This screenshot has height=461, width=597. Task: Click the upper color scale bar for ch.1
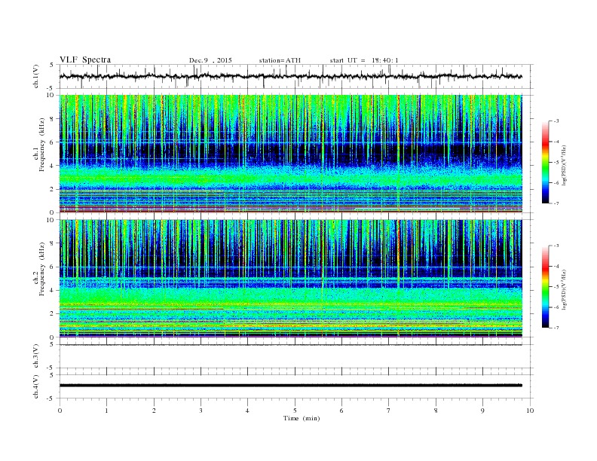tap(545, 163)
